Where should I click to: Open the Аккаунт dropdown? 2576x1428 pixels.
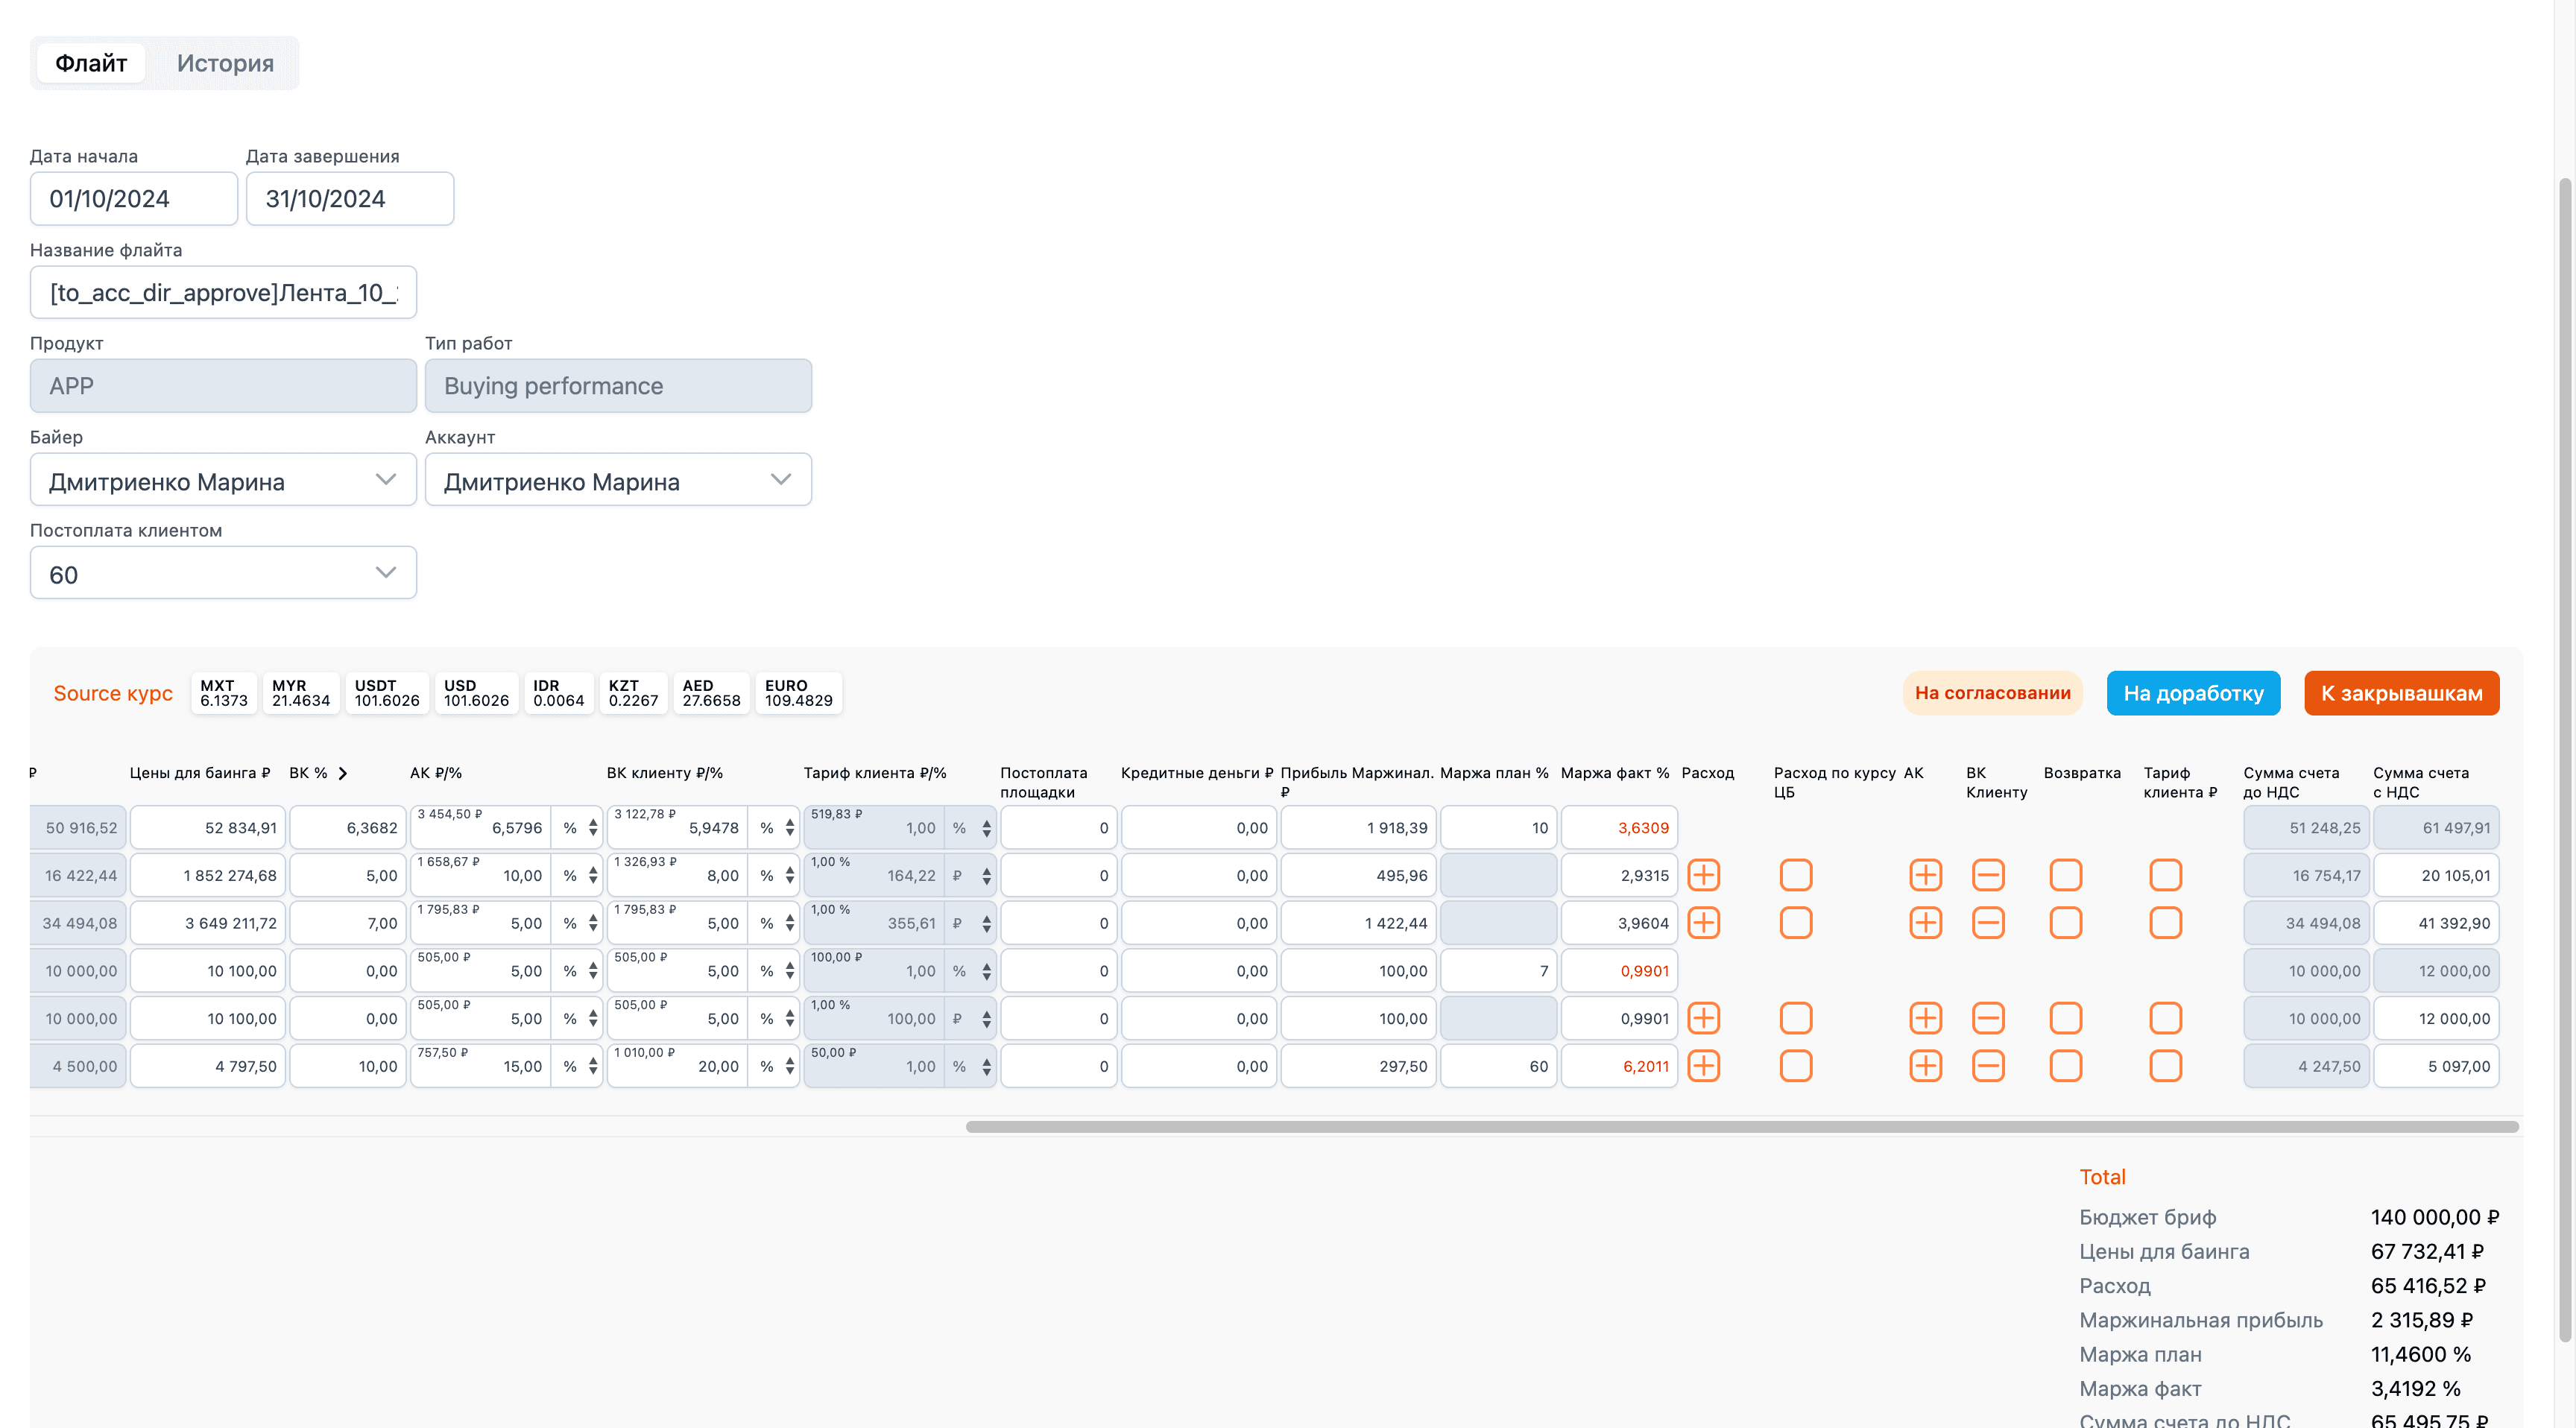(x=618, y=480)
